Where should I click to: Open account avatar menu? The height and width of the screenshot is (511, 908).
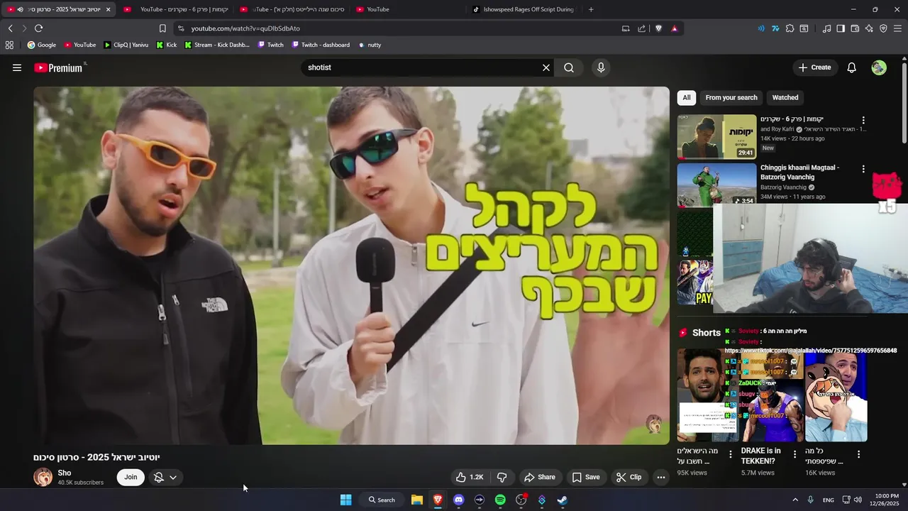click(879, 67)
